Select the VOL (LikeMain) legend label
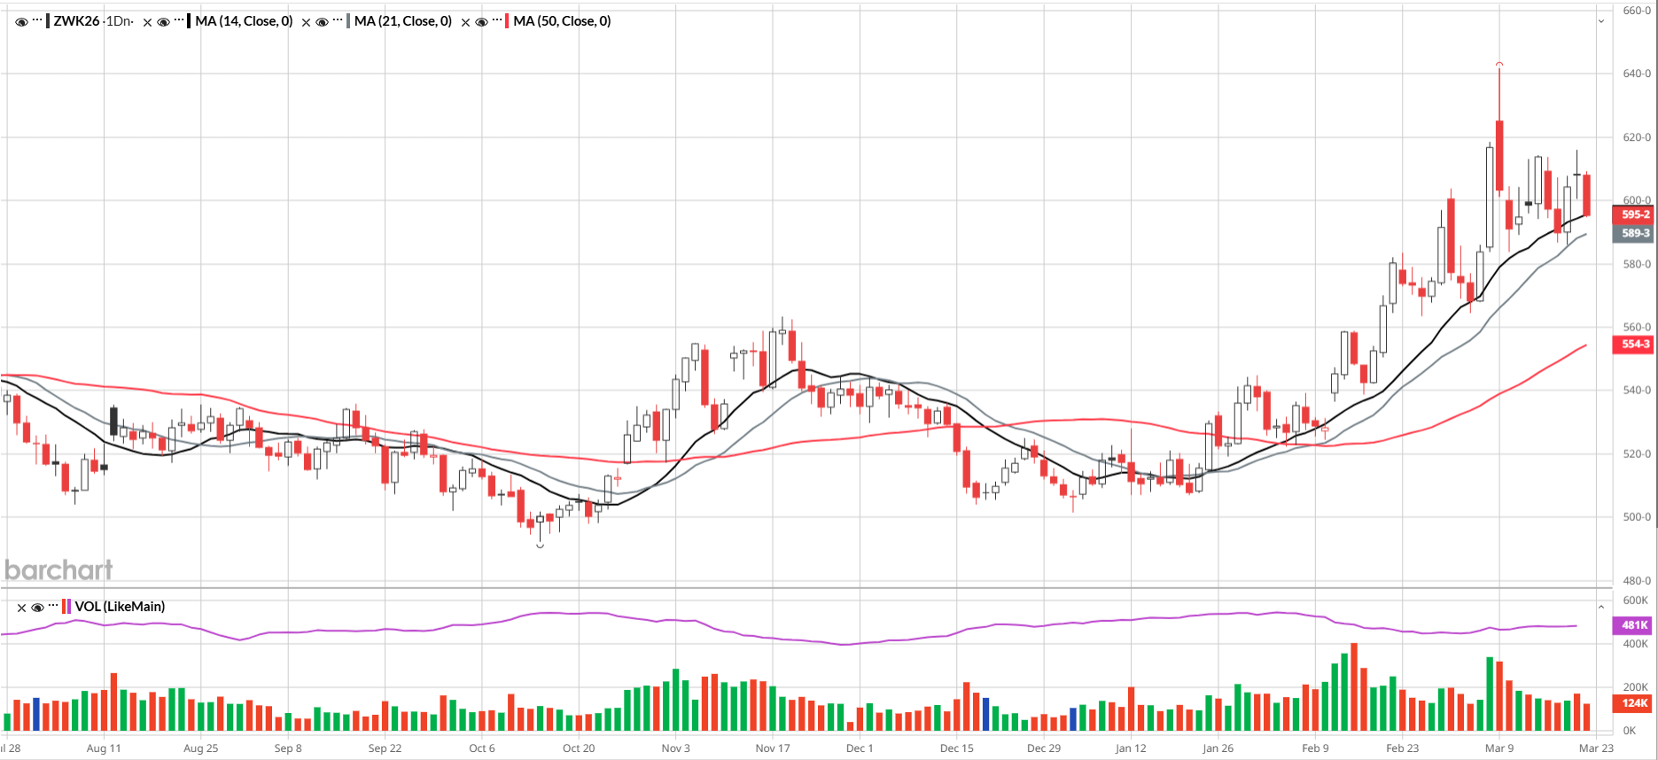This screenshot has width=1658, height=760. (121, 607)
